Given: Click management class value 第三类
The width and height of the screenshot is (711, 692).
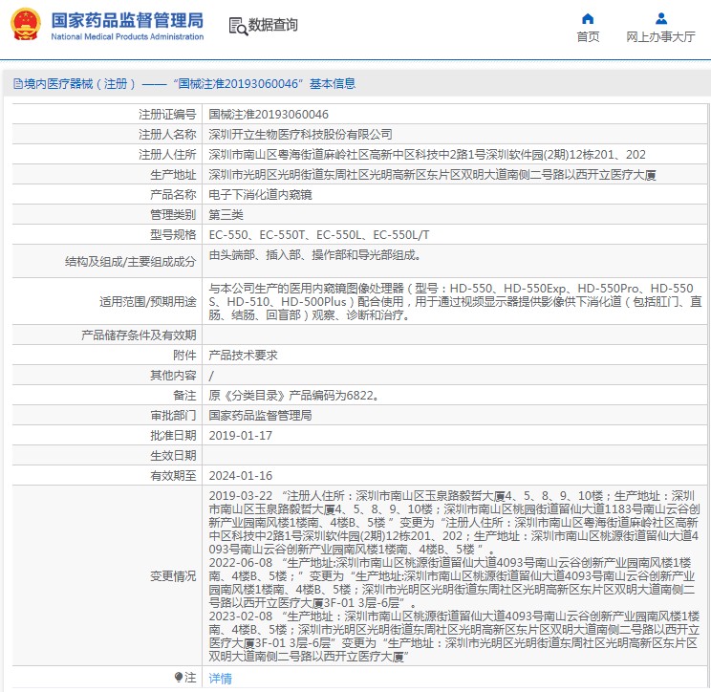Looking at the screenshot, I should (226, 214).
